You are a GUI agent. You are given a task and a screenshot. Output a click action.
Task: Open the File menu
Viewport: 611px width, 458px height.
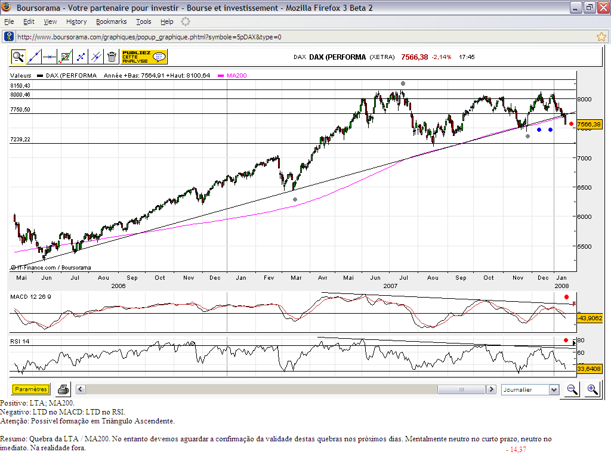click(x=9, y=22)
